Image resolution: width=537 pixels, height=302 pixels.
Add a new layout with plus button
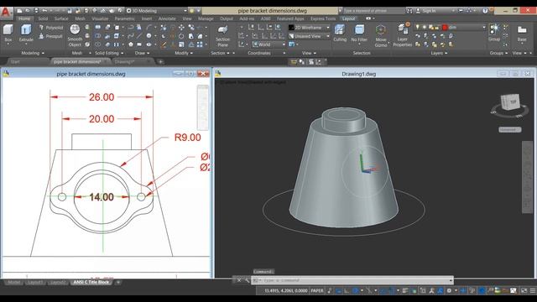pos(117,282)
